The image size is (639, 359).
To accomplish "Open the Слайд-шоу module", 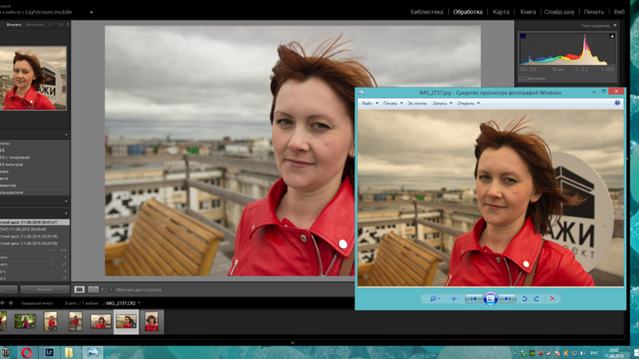I will click(x=559, y=12).
